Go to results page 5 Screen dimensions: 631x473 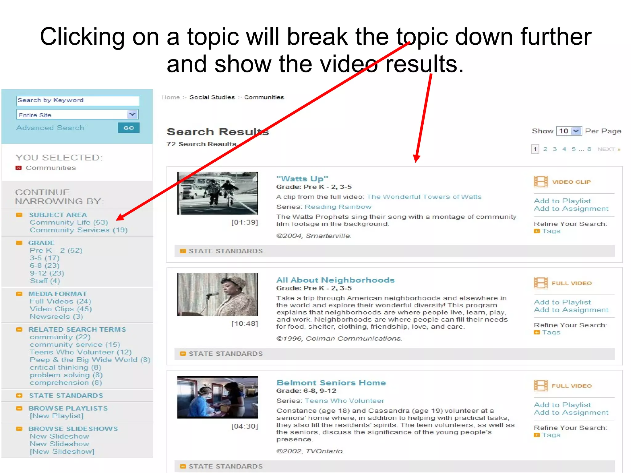tap(573, 149)
